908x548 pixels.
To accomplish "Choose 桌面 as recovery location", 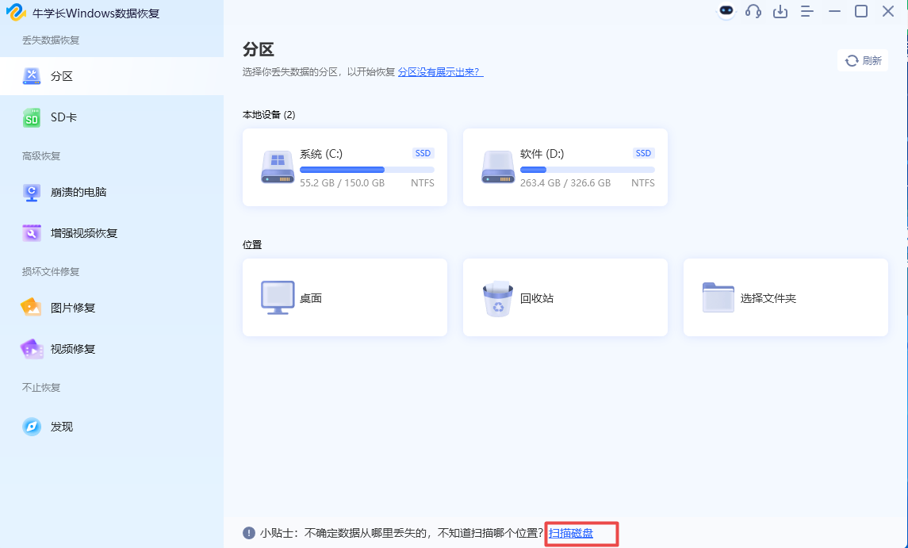I will pyautogui.click(x=344, y=297).
